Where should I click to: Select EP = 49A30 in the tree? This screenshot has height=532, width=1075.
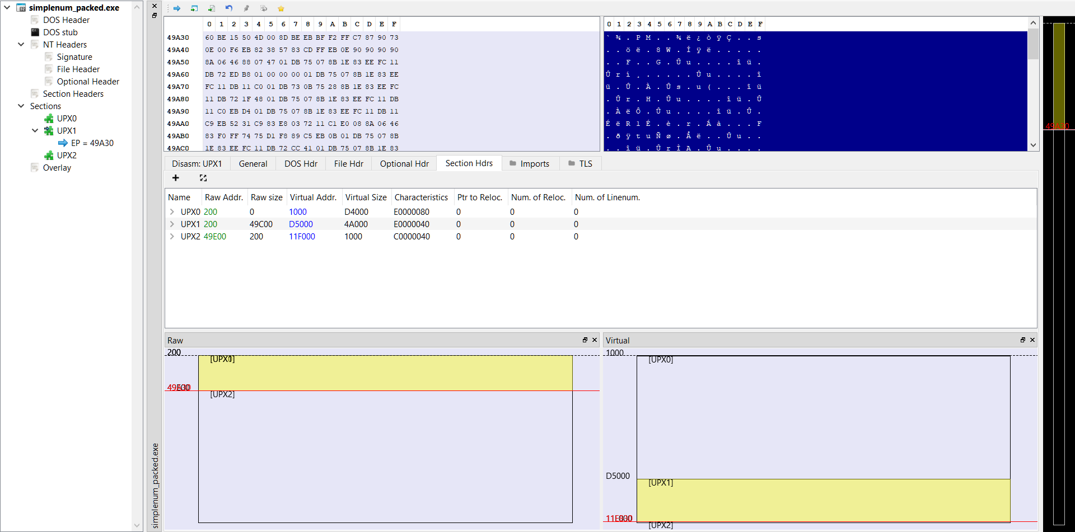click(91, 143)
